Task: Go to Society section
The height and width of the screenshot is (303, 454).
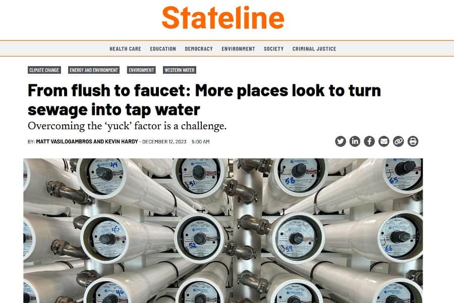Action: (x=273, y=48)
